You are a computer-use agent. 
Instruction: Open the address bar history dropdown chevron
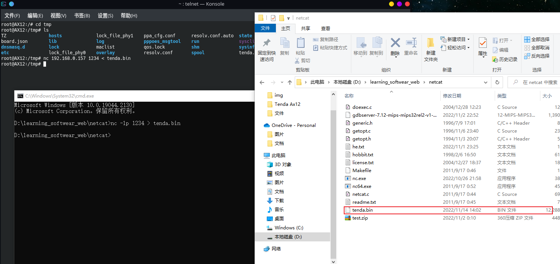pyautogui.click(x=486, y=82)
